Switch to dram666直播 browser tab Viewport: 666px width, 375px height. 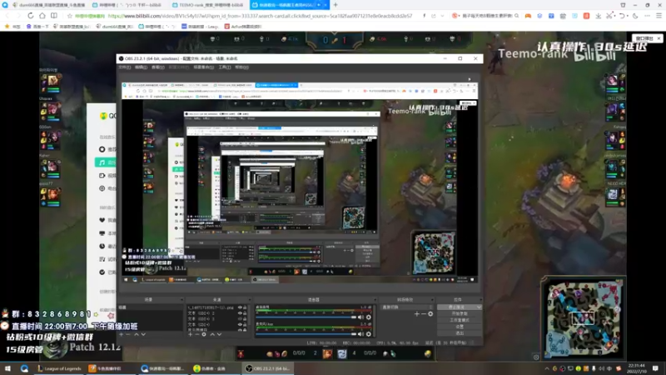point(47,5)
